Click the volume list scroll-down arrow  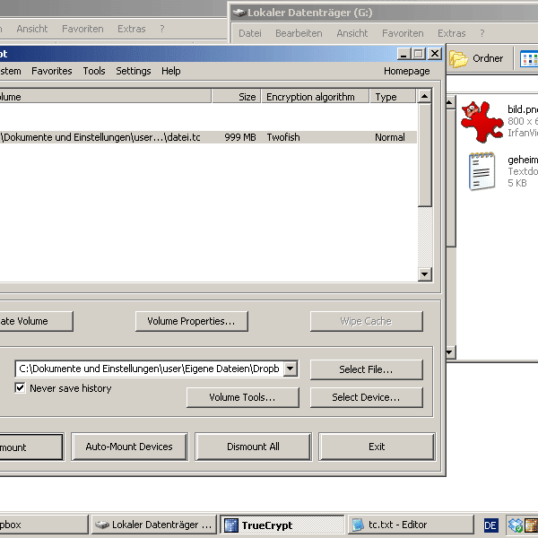coord(424,273)
